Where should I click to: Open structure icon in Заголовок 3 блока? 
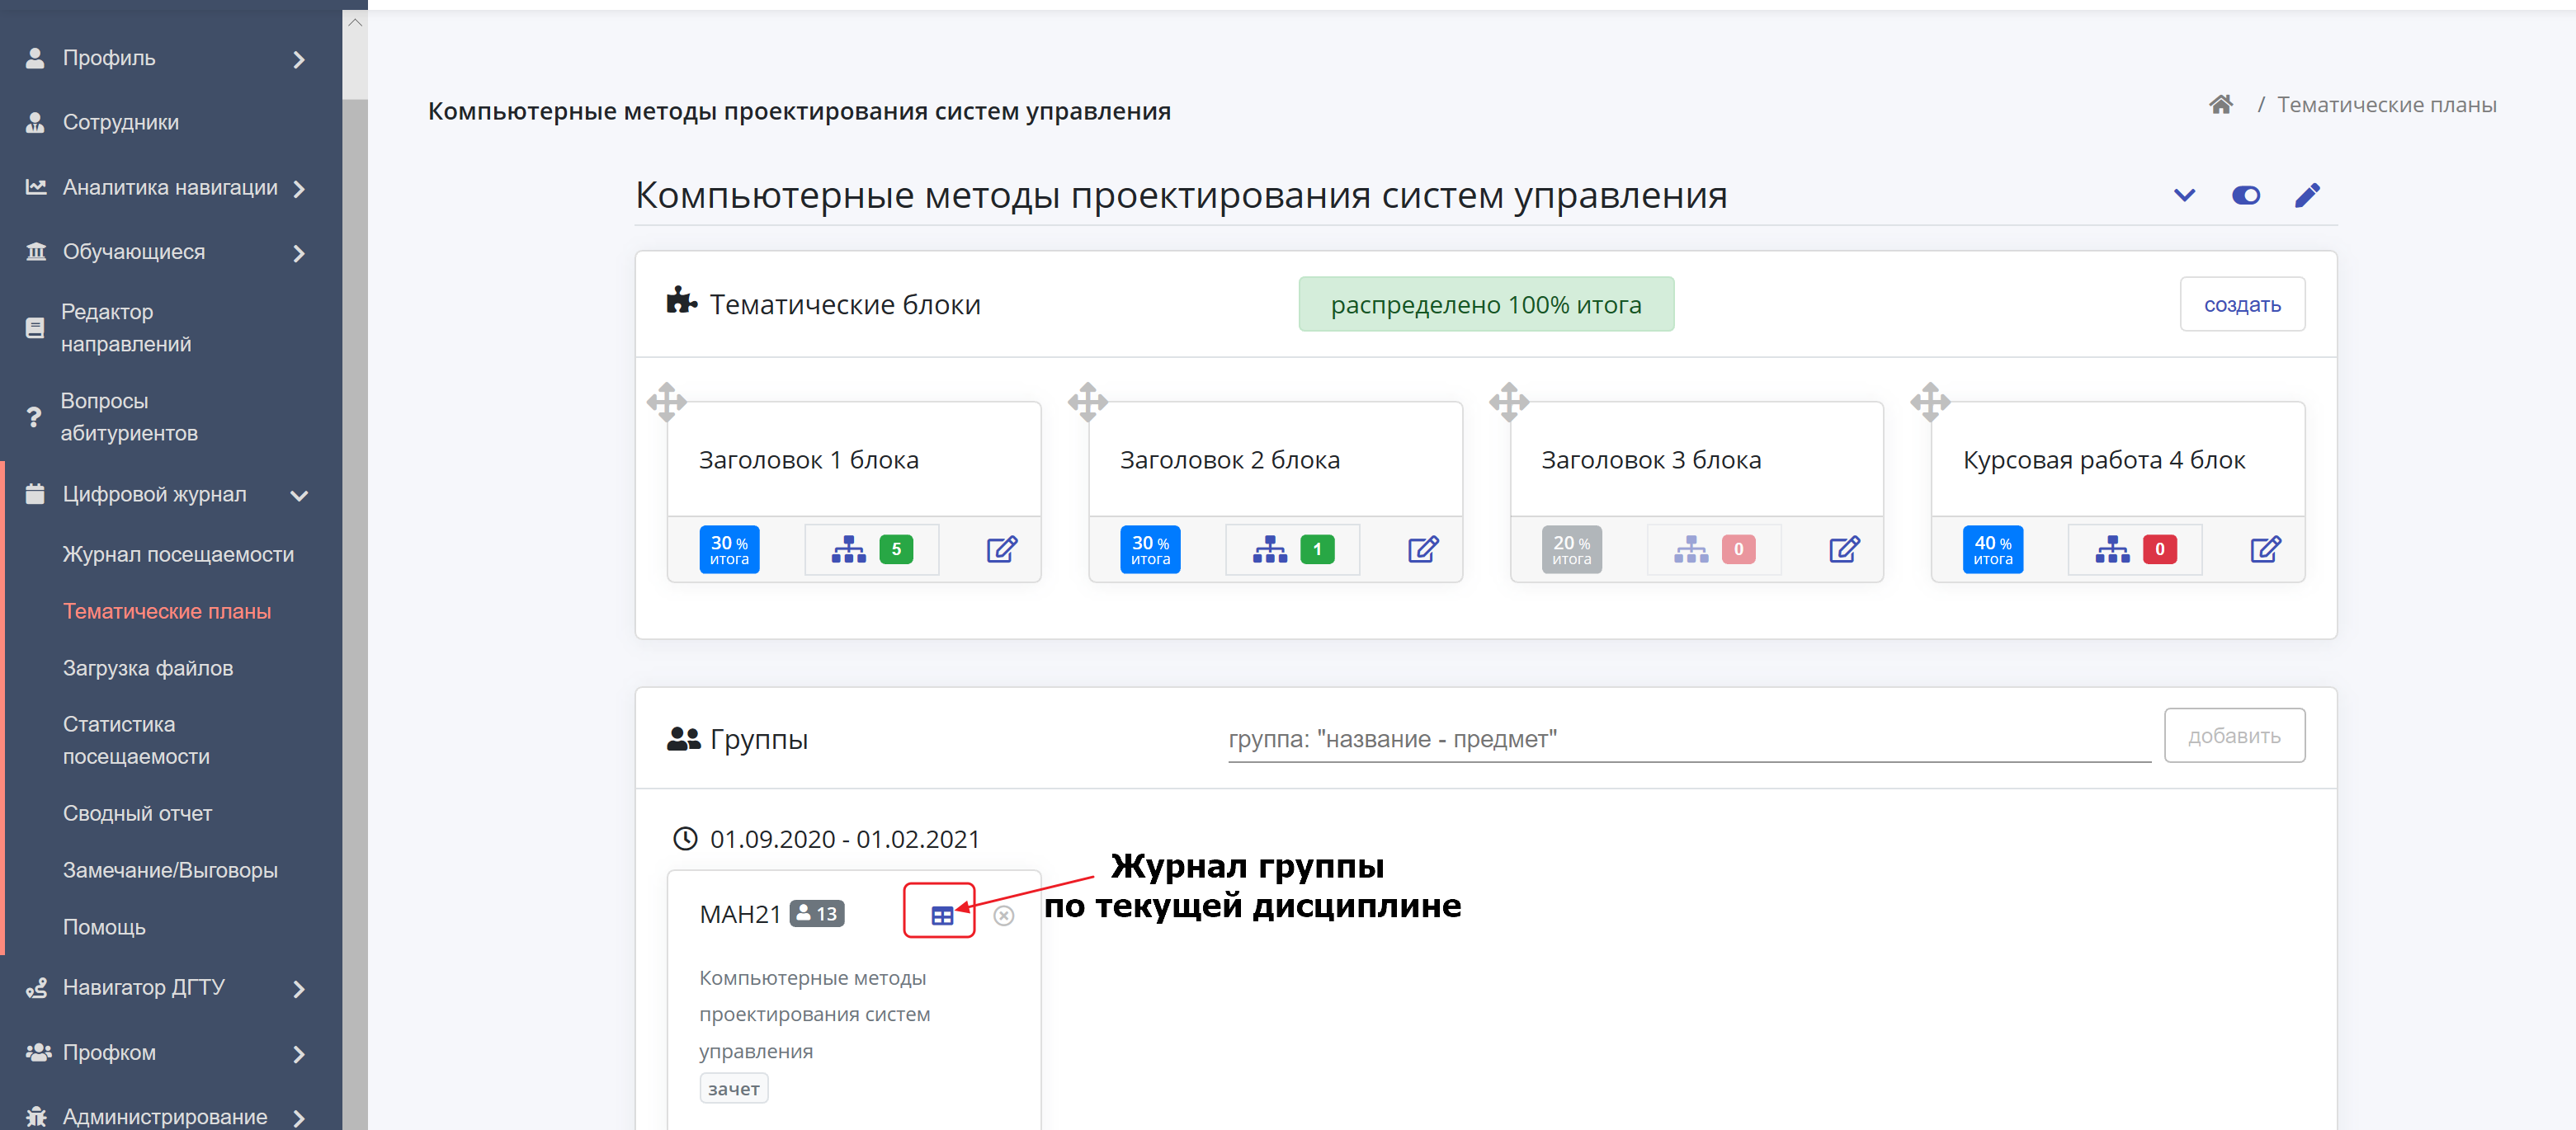pyautogui.click(x=1690, y=549)
